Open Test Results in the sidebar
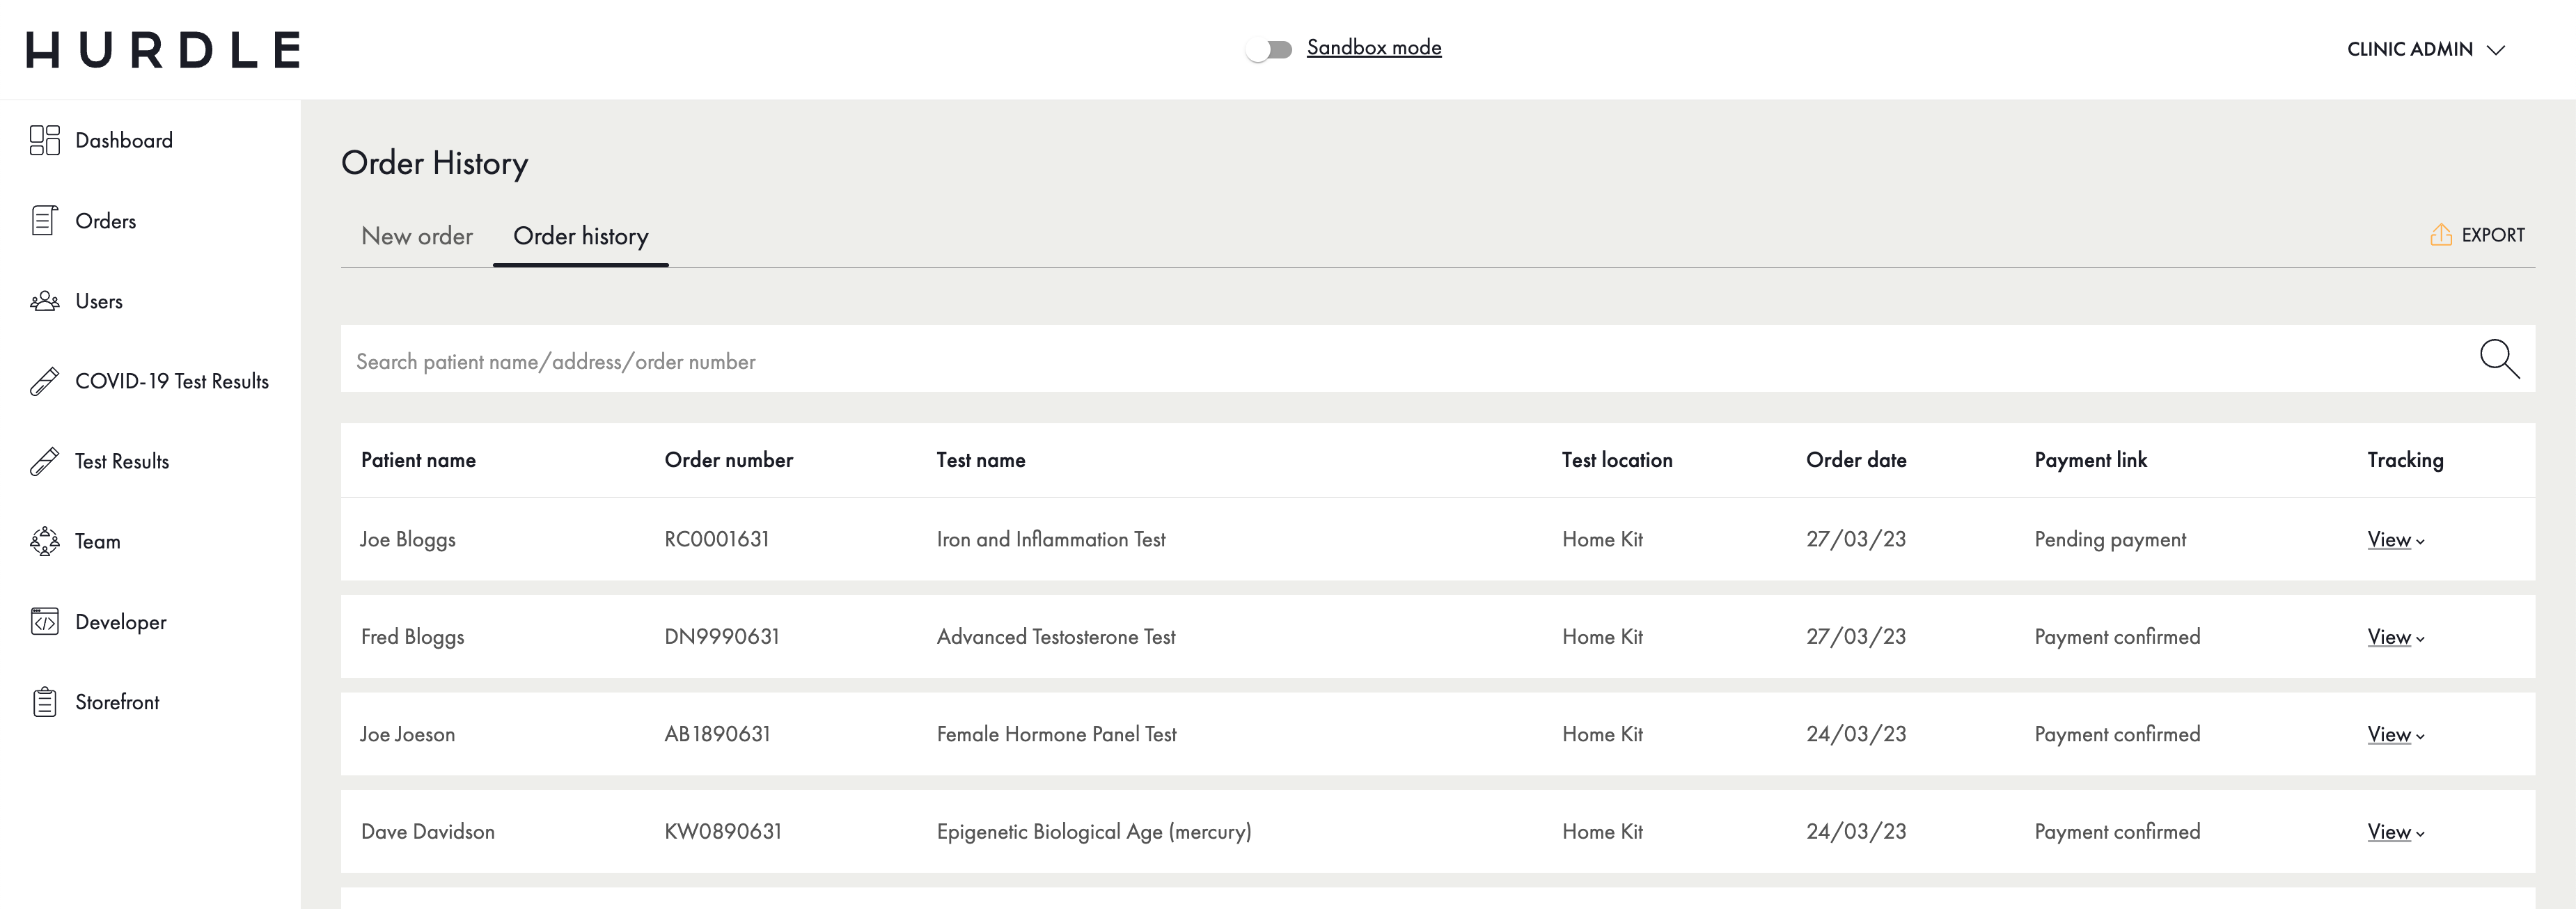The width and height of the screenshot is (2576, 909). click(121, 461)
